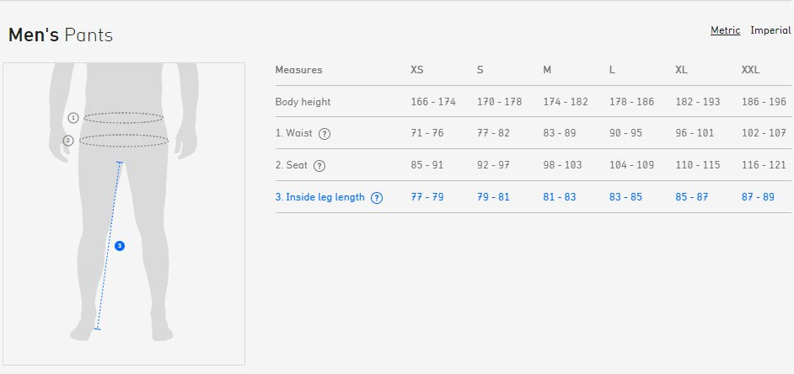Click blue marker 3 on the leg

click(x=120, y=246)
